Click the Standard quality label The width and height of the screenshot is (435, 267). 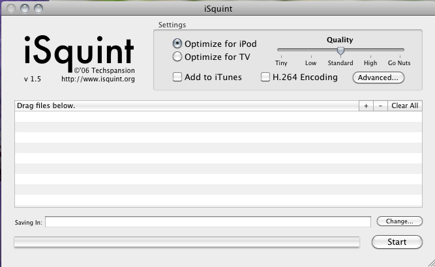click(340, 63)
